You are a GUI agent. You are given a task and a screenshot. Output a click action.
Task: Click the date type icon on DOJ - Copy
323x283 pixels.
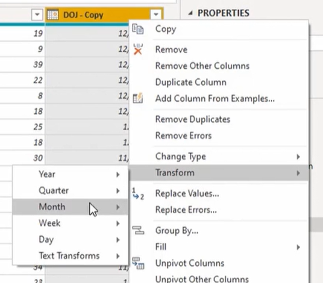click(x=53, y=15)
